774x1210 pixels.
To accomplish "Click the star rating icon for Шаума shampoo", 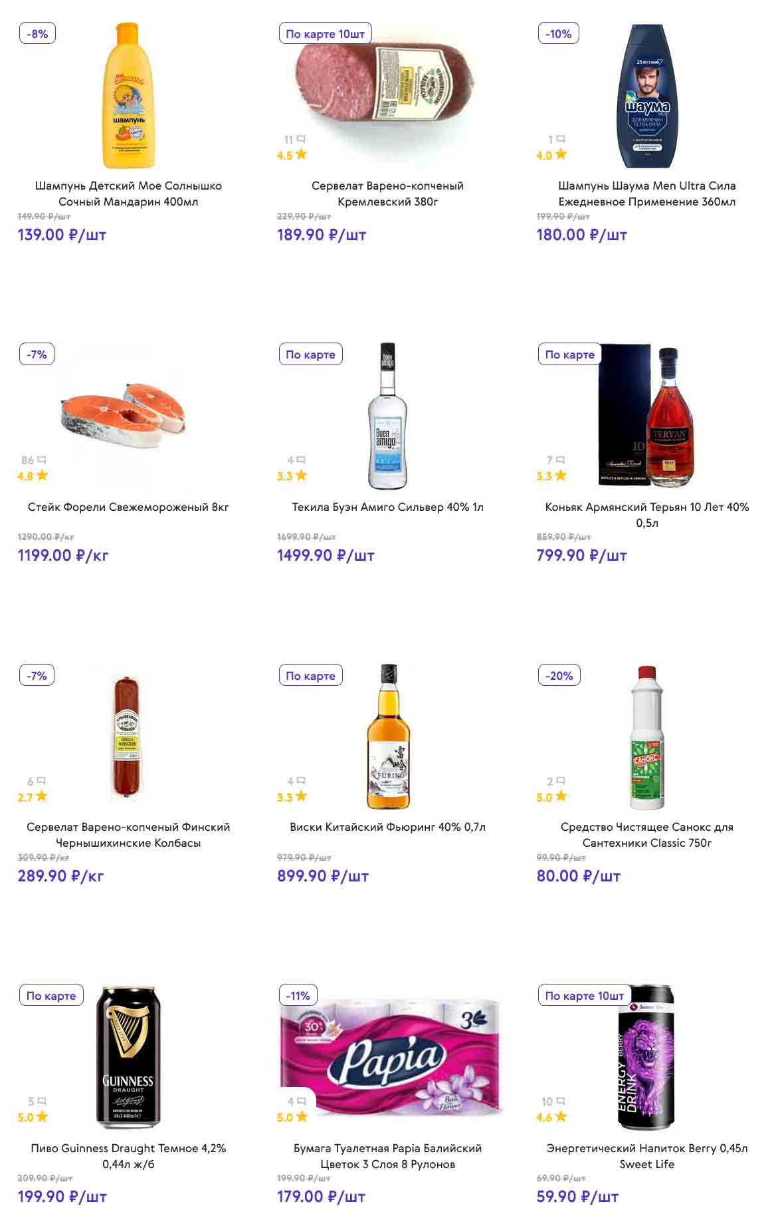I will [x=561, y=154].
